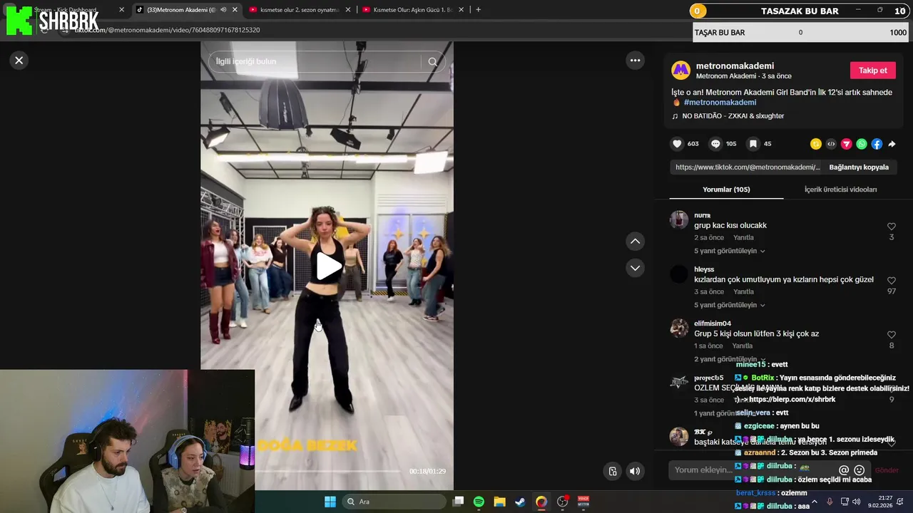Open the #metronomakademi hashtag
The height and width of the screenshot is (513, 913).
pos(720,103)
